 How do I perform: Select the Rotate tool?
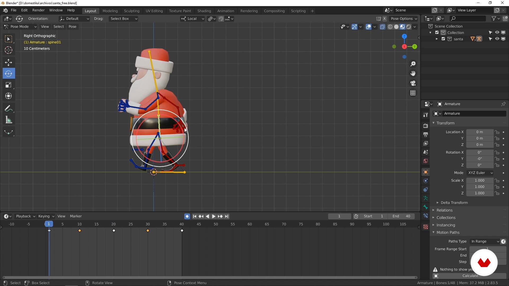click(x=8, y=73)
